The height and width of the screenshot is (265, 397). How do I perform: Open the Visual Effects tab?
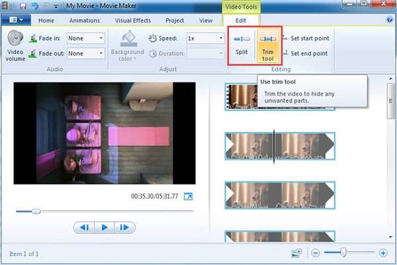click(132, 20)
